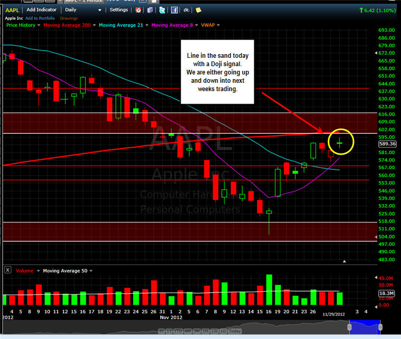401x339 pixels.
Task: Open chart Settings
Action: pos(119,10)
